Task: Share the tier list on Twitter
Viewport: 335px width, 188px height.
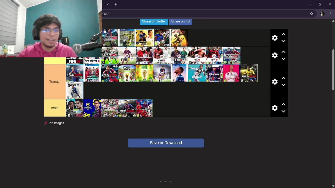Action: pyautogui.click(x=154, y=21)
